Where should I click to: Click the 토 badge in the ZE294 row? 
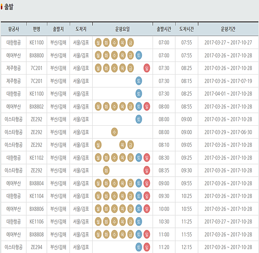(x=139, y=247)
